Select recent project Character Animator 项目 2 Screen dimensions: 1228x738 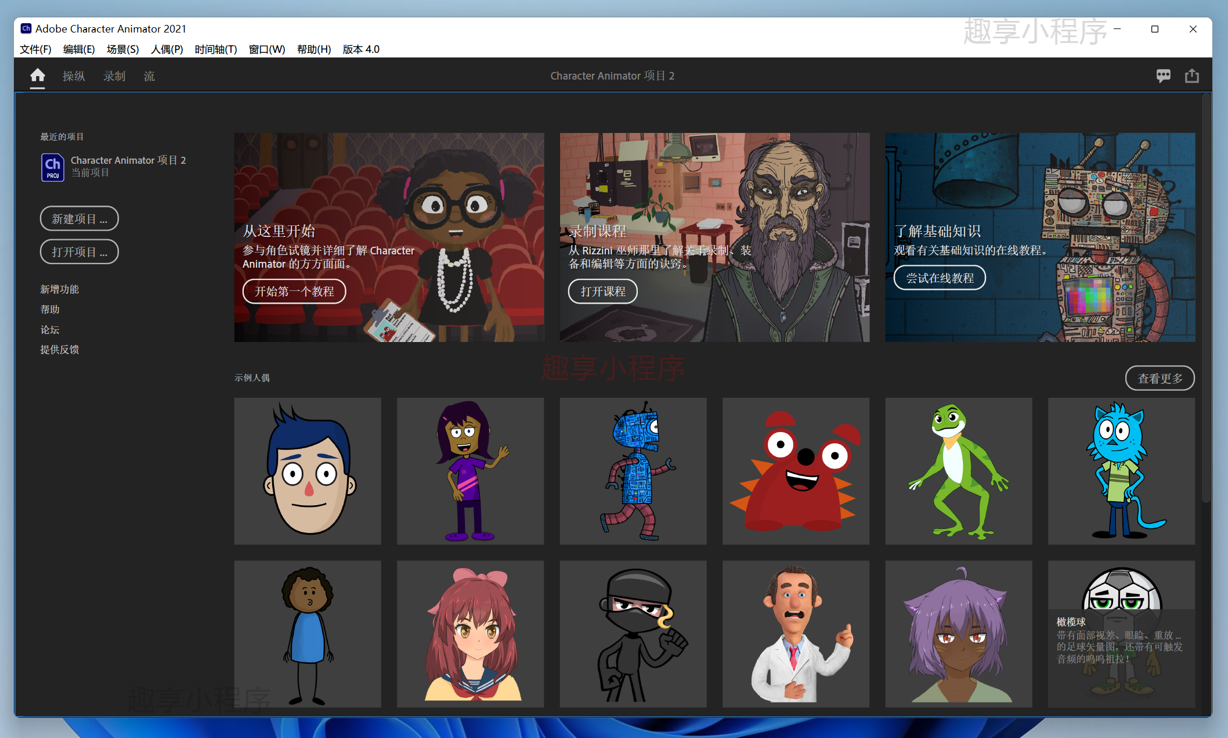113,167
